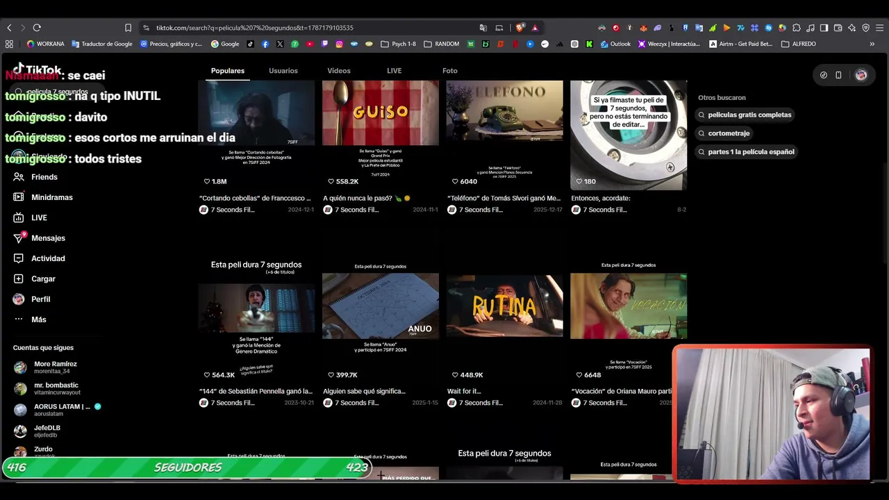Open the Traductor de Google bookmark
This screenshot has height=500, width=889.
pyautogui.click(x=102, y=44)
